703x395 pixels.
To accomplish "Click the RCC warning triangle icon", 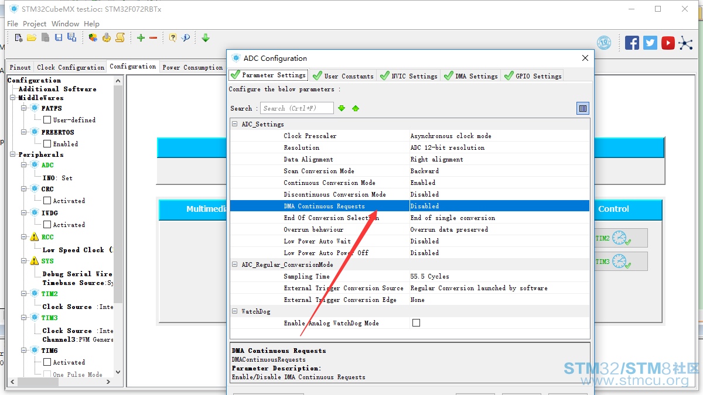I will [35, 237].
